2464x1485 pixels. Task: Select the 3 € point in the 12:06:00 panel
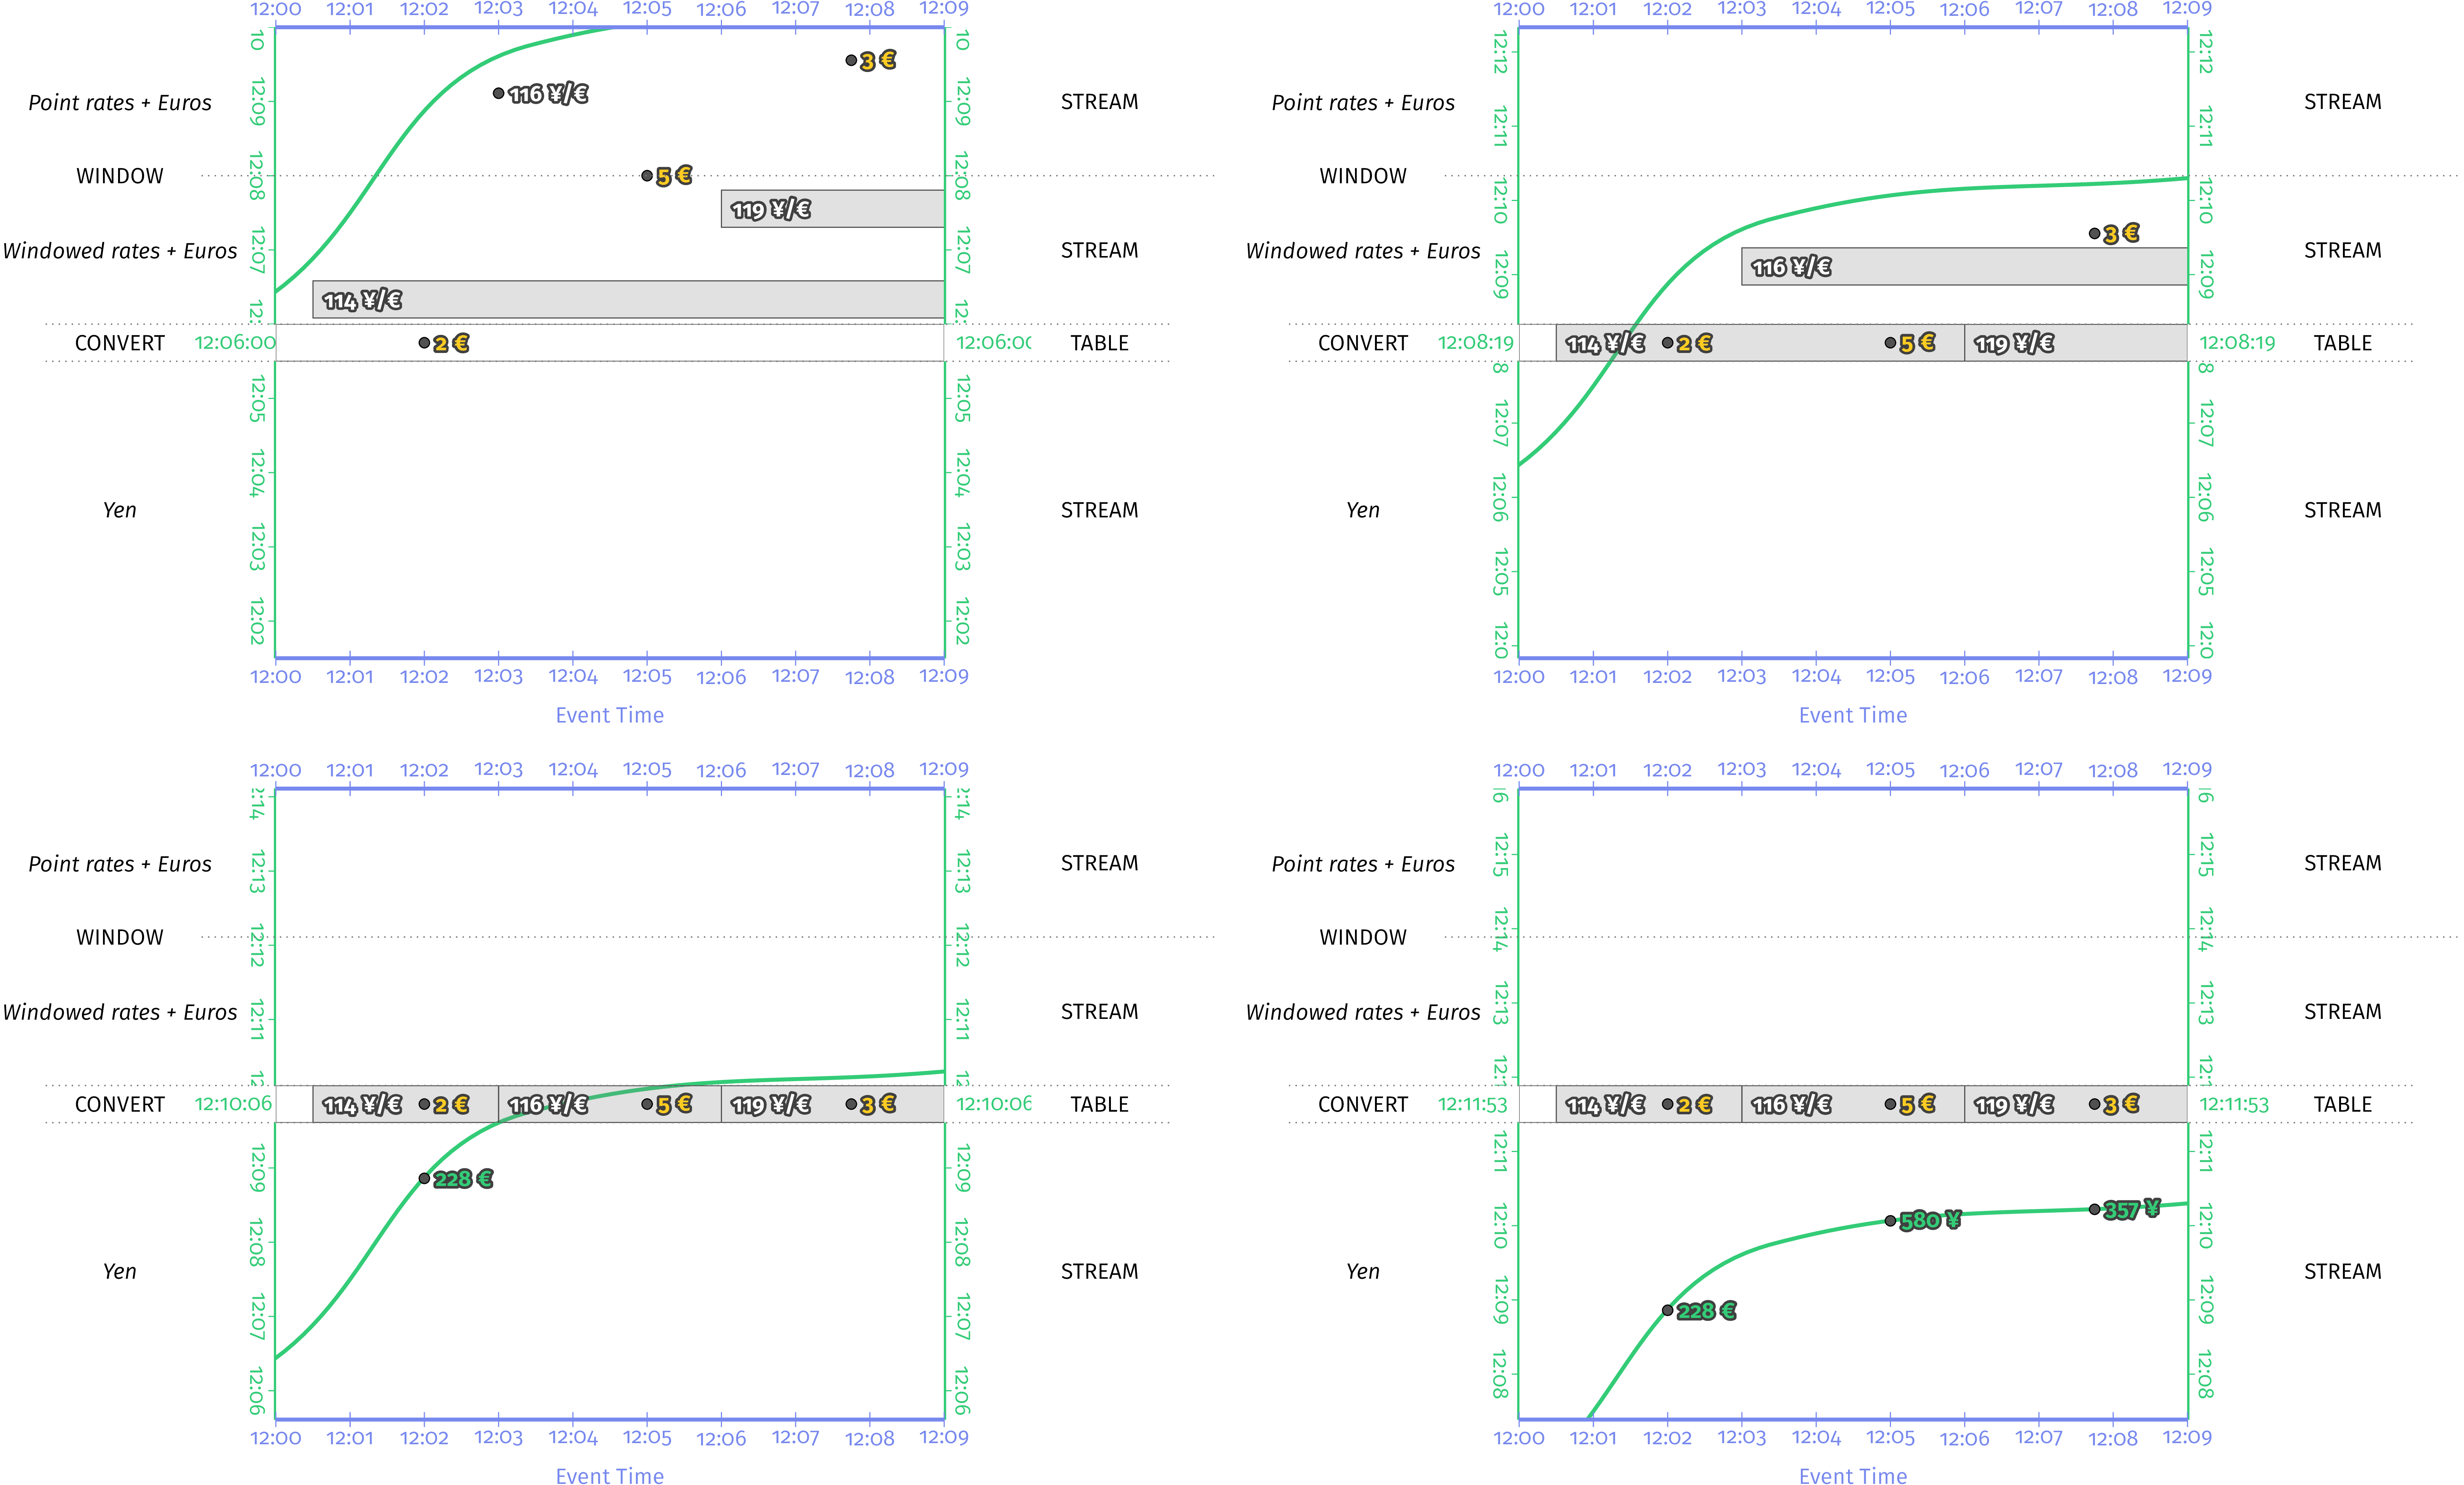851,60
